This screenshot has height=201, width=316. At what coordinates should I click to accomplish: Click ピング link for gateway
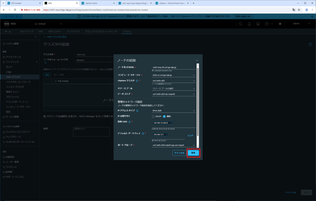click(x=190, y=135)
